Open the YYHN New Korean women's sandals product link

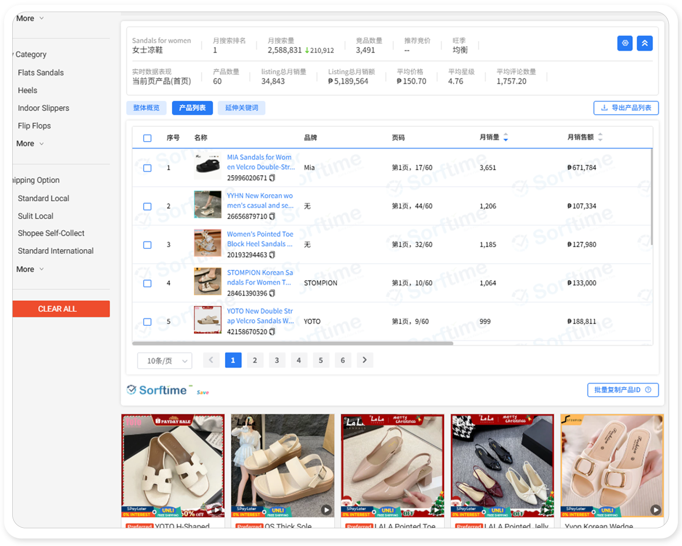click(260, 200)
